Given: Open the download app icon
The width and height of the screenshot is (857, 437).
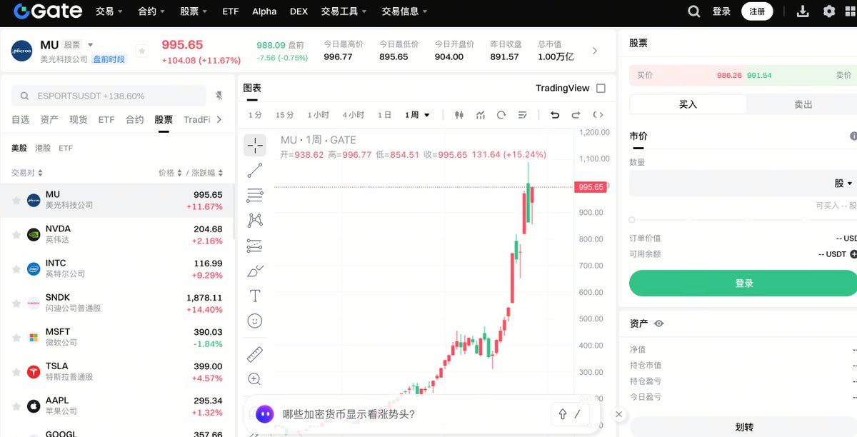Looking at the screenshot, I should (x=803, y=11).
